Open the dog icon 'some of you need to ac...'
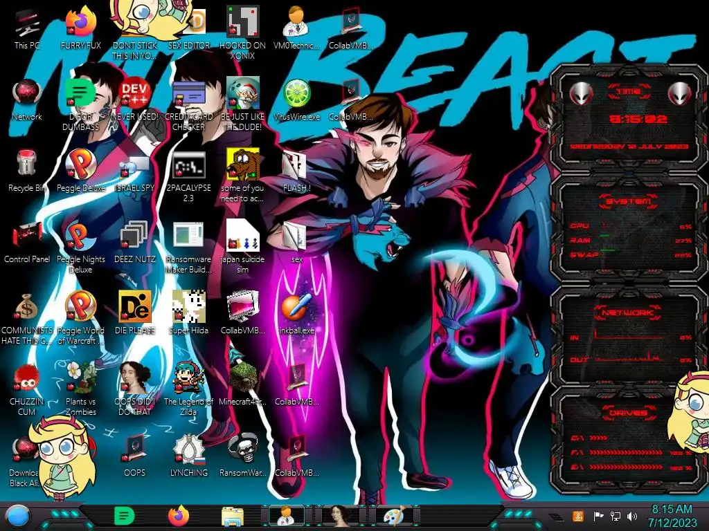709x531 pixels. (243, 176)
